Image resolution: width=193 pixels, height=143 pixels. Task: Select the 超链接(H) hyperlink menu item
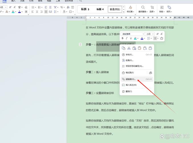click(137, 79)
